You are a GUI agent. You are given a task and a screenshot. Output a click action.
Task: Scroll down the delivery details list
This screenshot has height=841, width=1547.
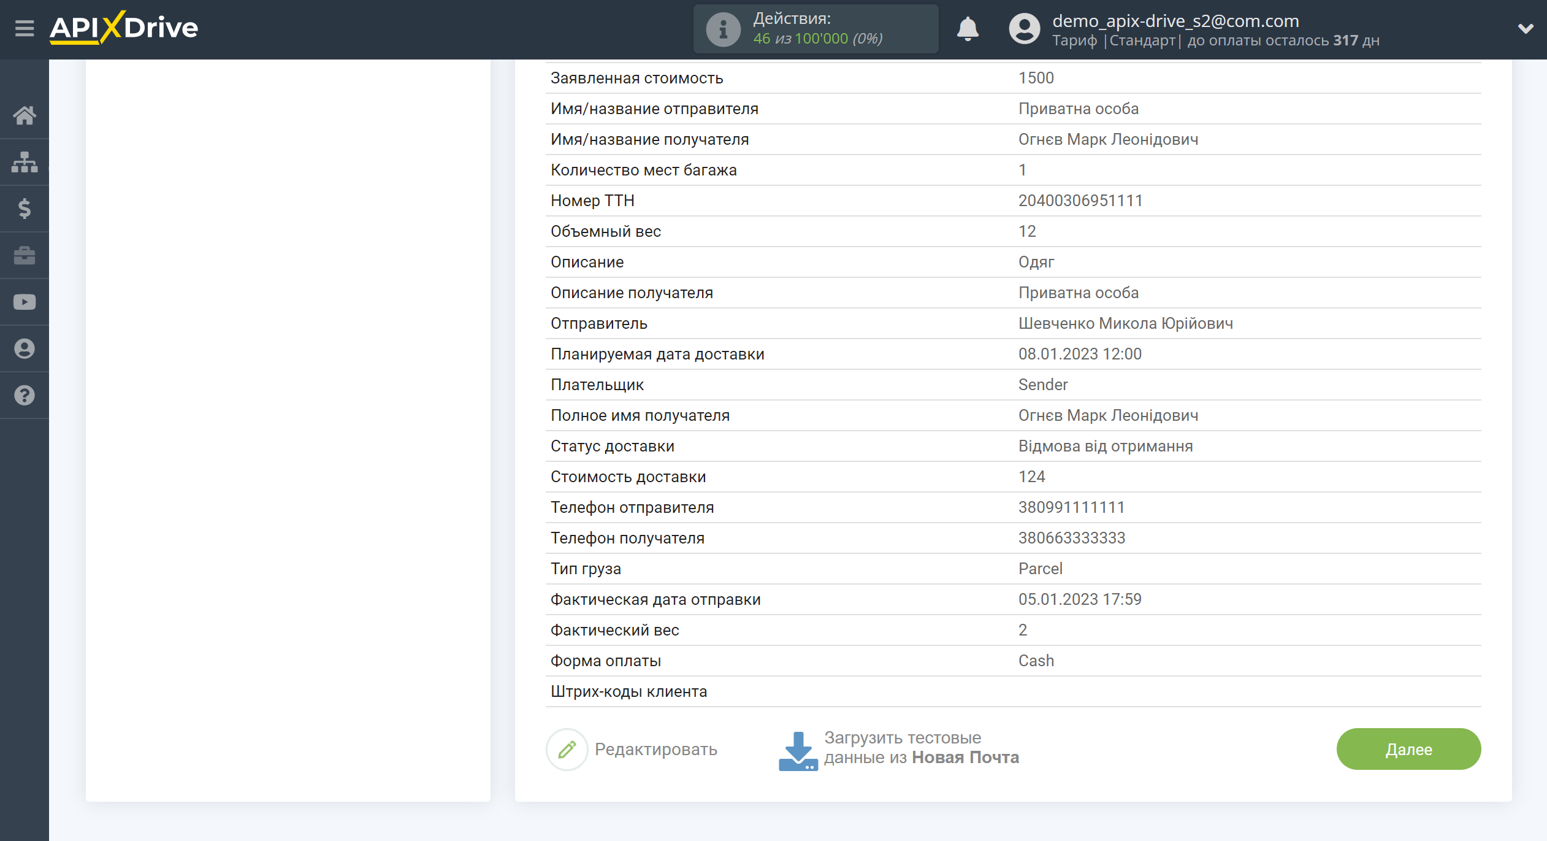pos(1541,414)
